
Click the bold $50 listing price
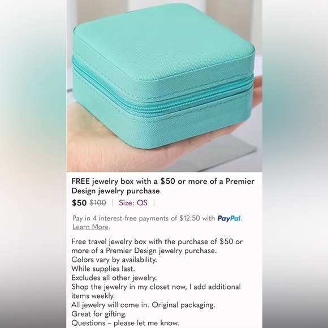coord(79,202)
